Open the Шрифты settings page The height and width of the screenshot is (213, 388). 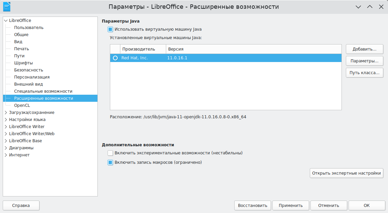coord(24,63)
